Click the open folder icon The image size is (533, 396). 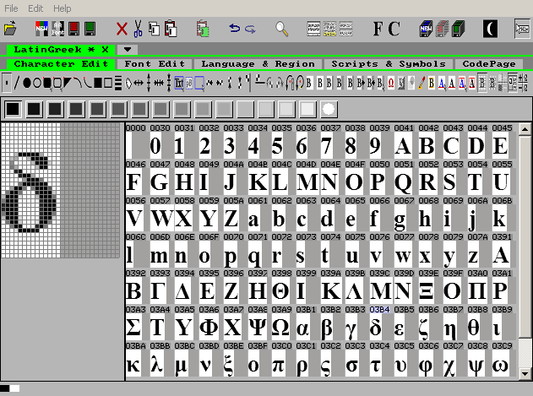tap(10, 29)
